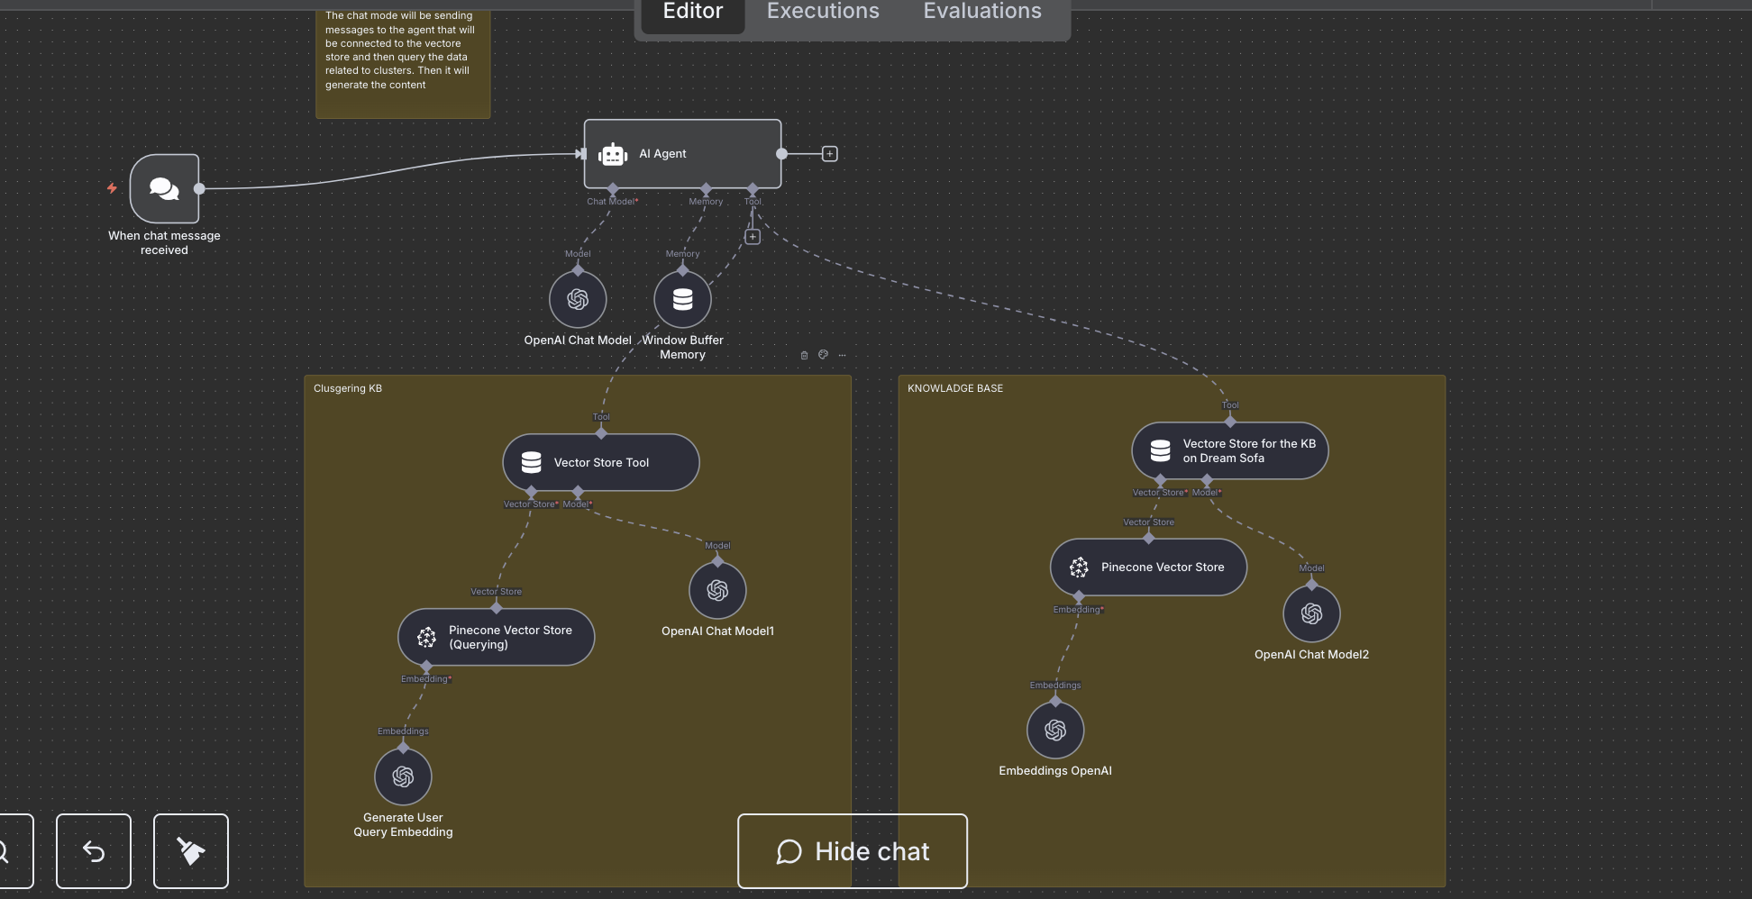The height and width of the screenshot is (899, 1752).
Task: Open the Generate User Query Embedding node
Action: (403, 776)
